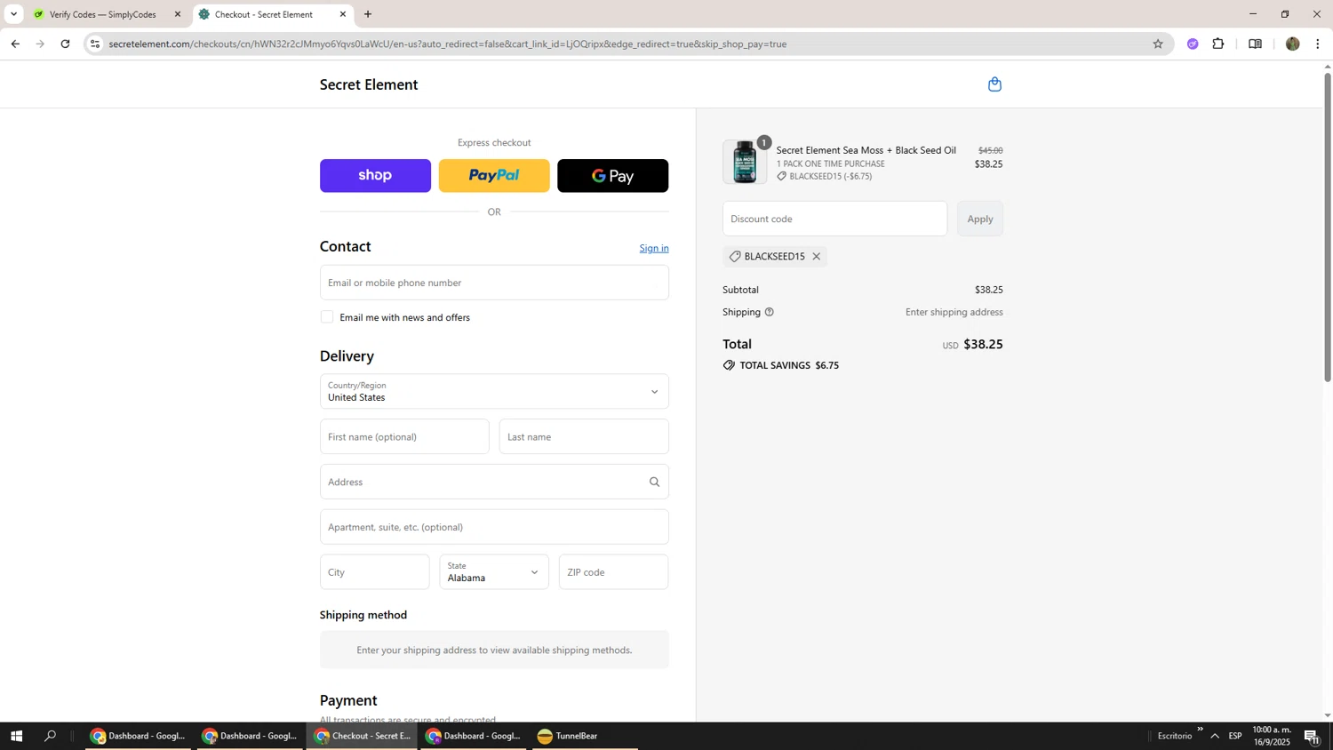Switch to second Dashboard Google Chrome taskbar item
Image resolution: width=1333 pixels, height=750 pixels.
click(250, 736)
